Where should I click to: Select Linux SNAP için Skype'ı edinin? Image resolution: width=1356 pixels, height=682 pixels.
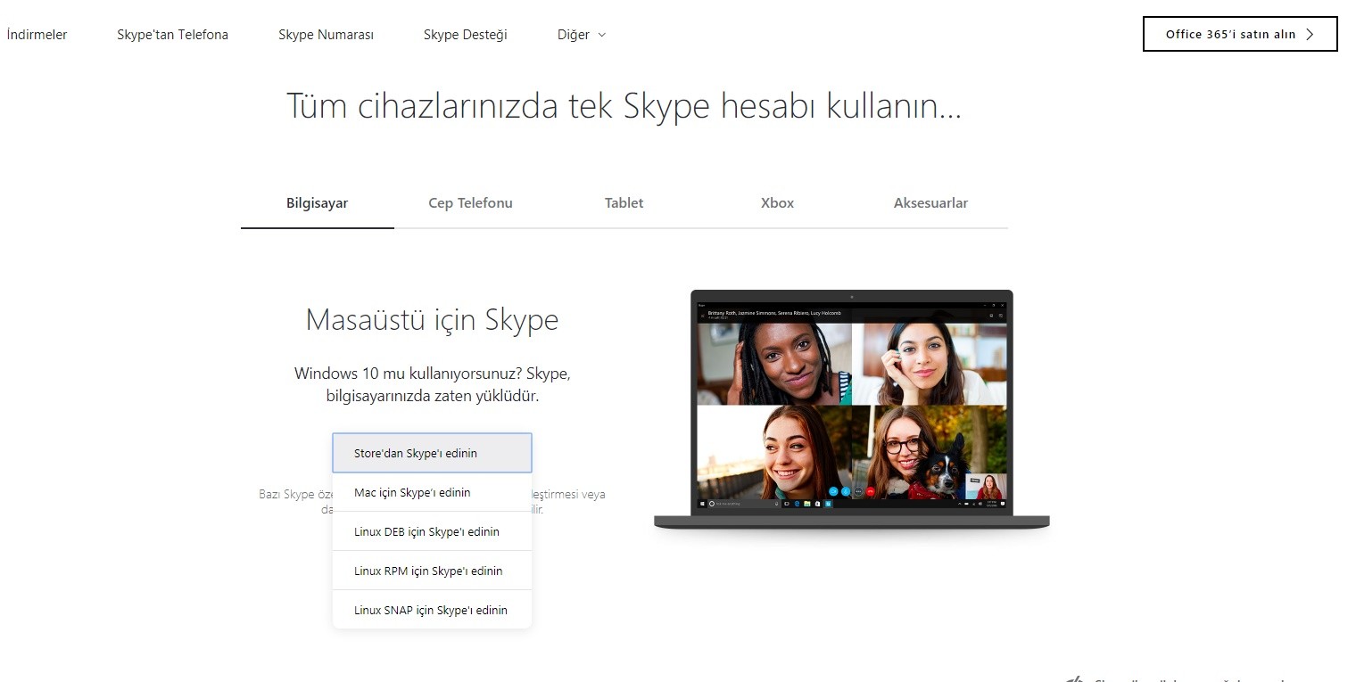click(x=432, y=610)
